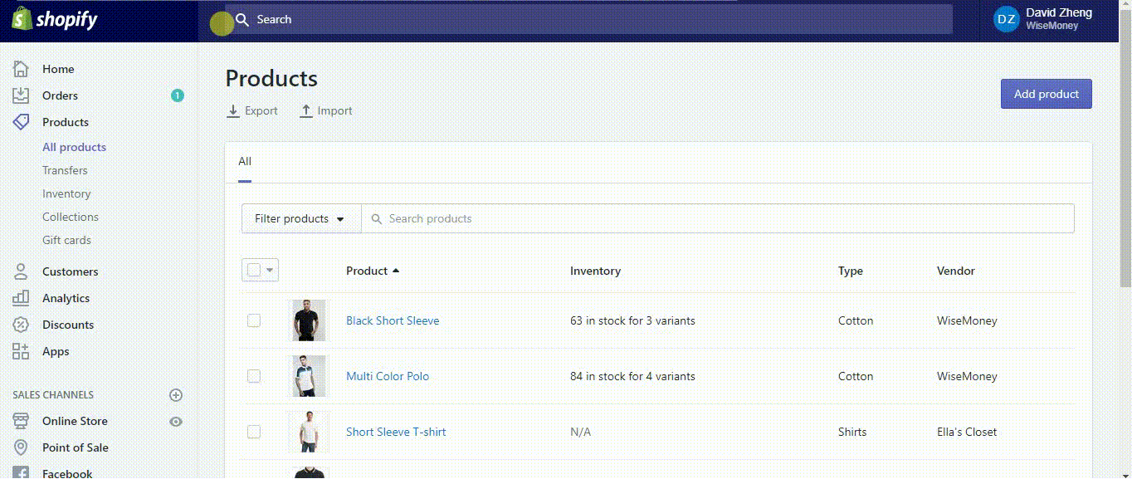The image size is (1132, 479).
Task: Click the Short Sleeve T-shirt product thumbnail
Action: [309, 432]
